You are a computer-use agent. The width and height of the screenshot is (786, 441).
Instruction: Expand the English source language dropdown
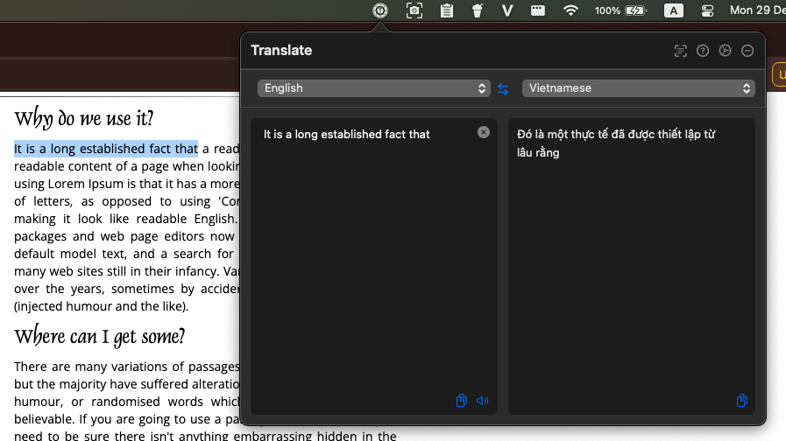(x=373, y=88)
